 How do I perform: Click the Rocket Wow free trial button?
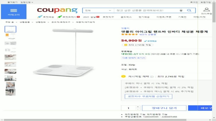[148, 96]
